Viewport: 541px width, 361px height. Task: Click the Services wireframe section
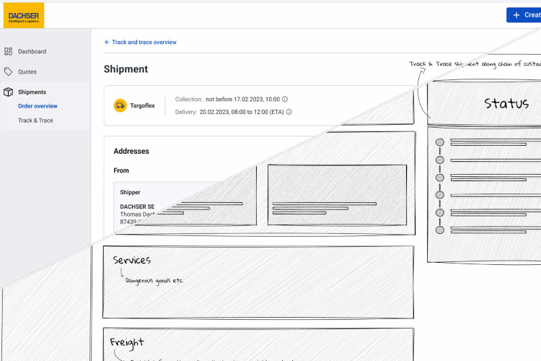pyautogui.click(x=258, y=282)
